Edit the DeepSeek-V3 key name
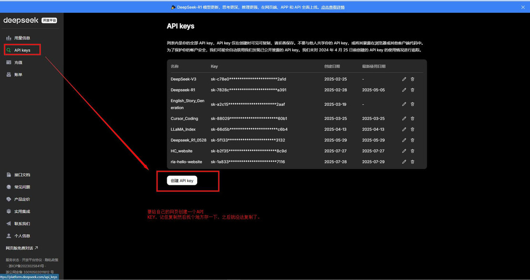530x280 pixels. tap(404, 79)
